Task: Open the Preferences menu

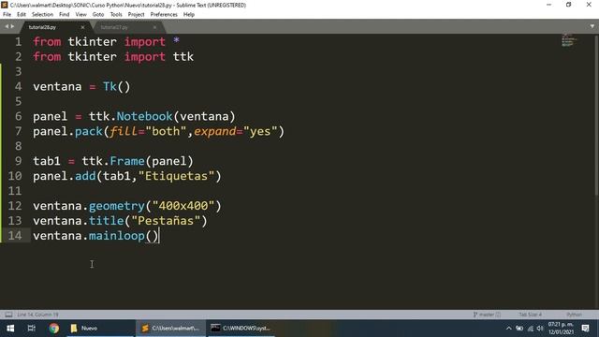Action: click(x=164, y=15)
